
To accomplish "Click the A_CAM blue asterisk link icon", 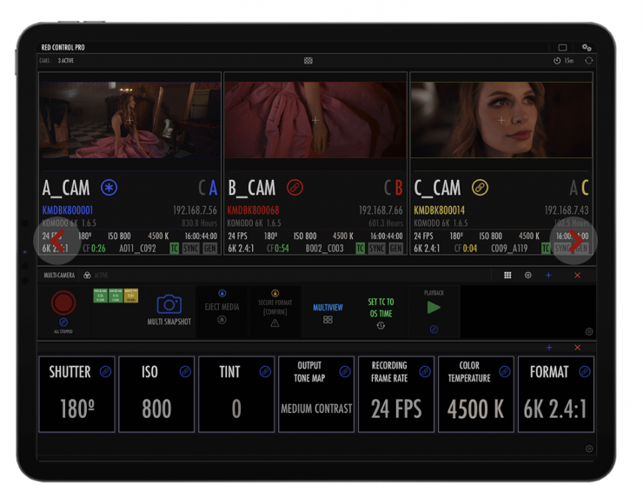I will (x=109, y=188).
